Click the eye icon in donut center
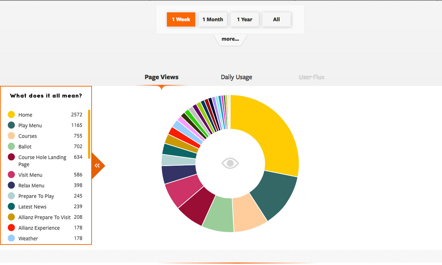This screenshot has width=442, height=265. coord(230,163)
